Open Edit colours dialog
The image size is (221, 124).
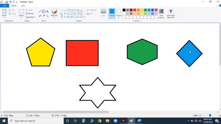pyautogui.click(x=161, y=14)
